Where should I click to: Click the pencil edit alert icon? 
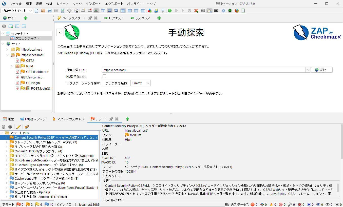pyautogui.click(x=18, y=127)
